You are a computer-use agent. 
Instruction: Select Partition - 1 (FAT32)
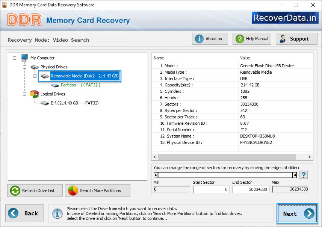pos(80,85)
